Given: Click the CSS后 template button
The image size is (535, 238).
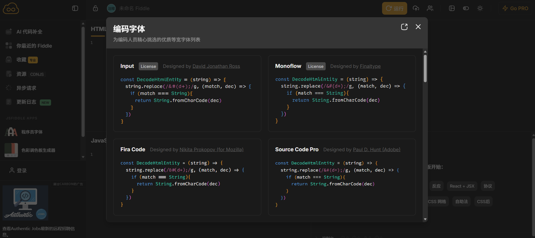Looking at the screenshot, I should click(x=483, y=202).
